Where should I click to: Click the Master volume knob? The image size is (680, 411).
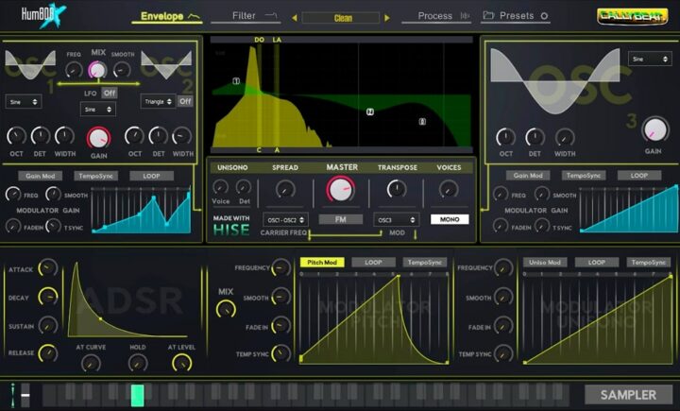pos(341,190)
